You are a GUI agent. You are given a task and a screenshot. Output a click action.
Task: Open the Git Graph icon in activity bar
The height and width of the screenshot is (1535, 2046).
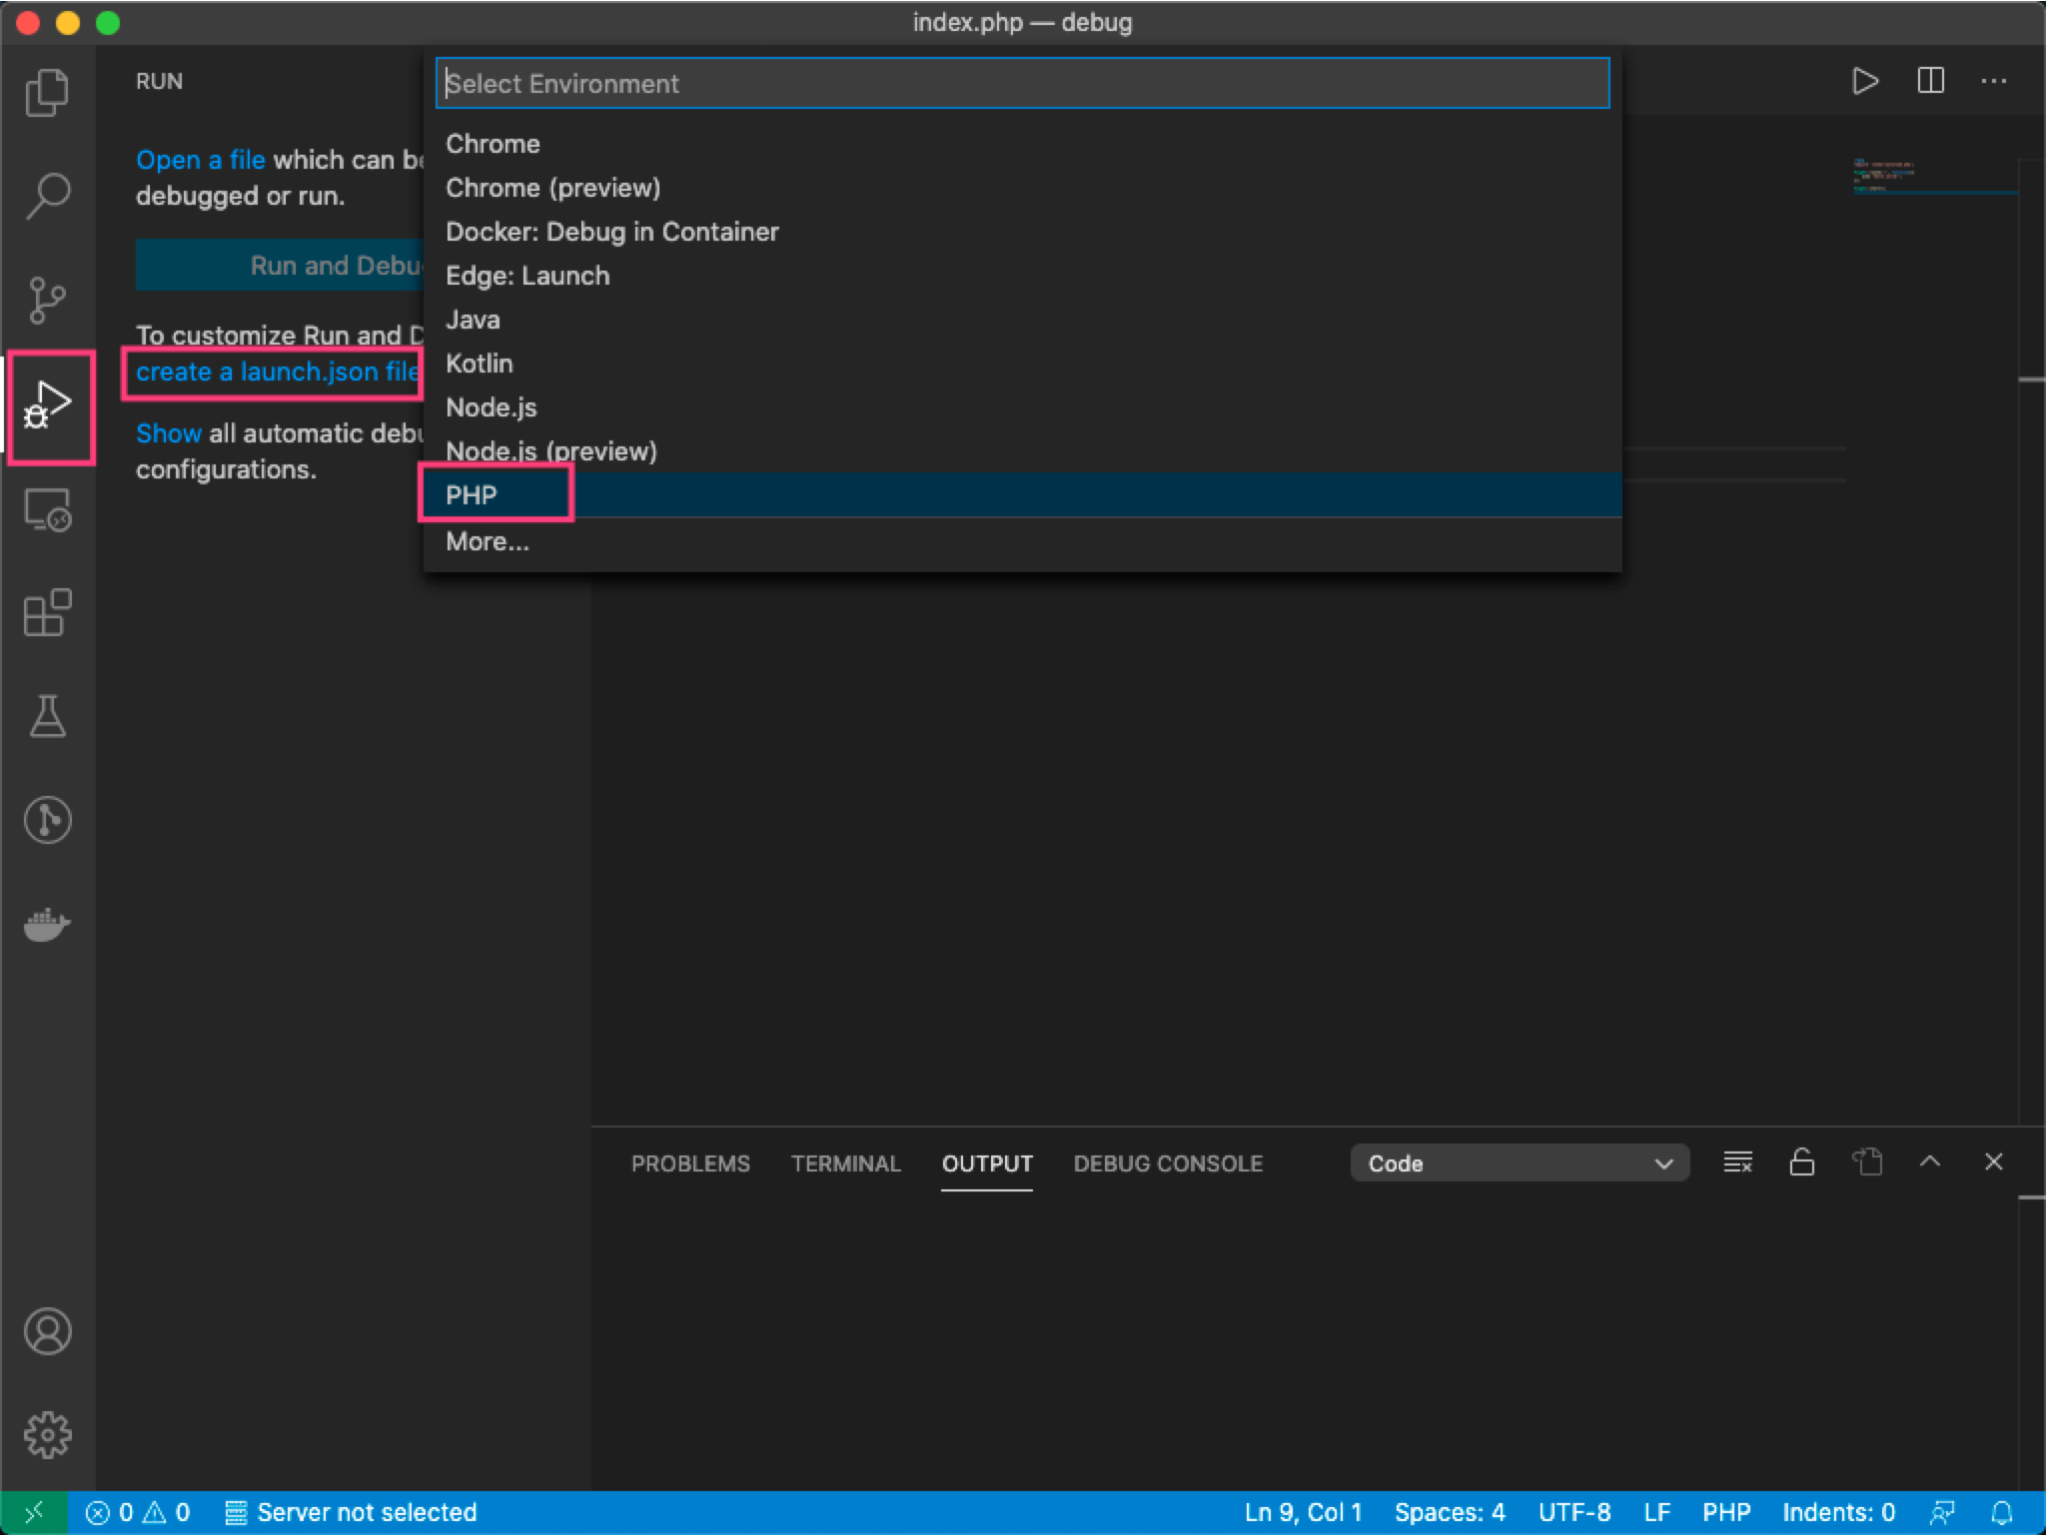pos(47,820)
